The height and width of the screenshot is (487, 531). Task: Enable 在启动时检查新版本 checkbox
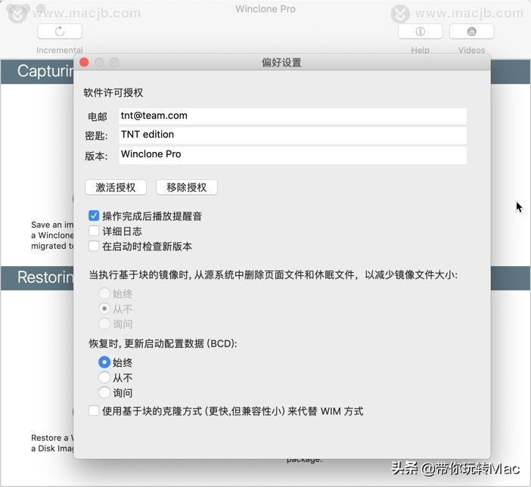94,246
